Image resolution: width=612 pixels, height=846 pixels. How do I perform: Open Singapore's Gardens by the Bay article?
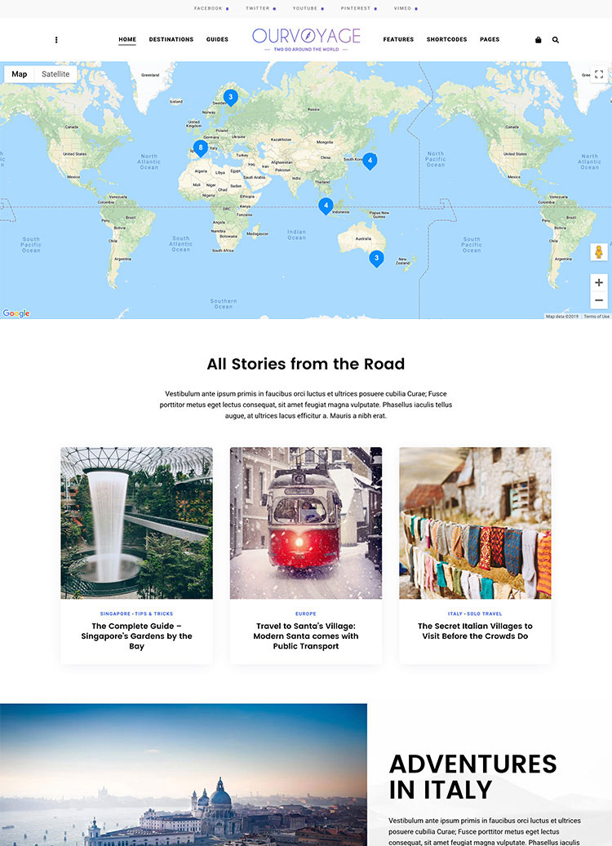point(136,636)
